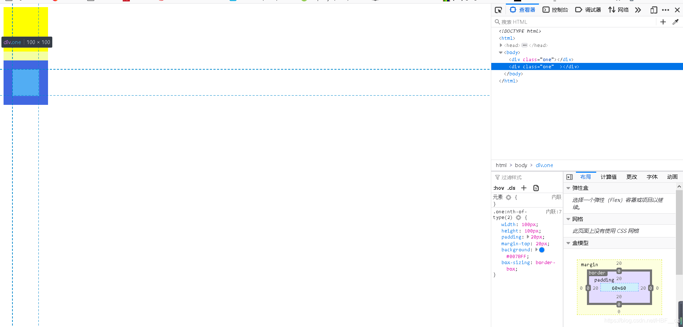Image resolution: width=683 pixels, height=327 pixels.
Task: Switch to the 布局 layout tab
Action: pyautogui.click(x=586, y=177)
